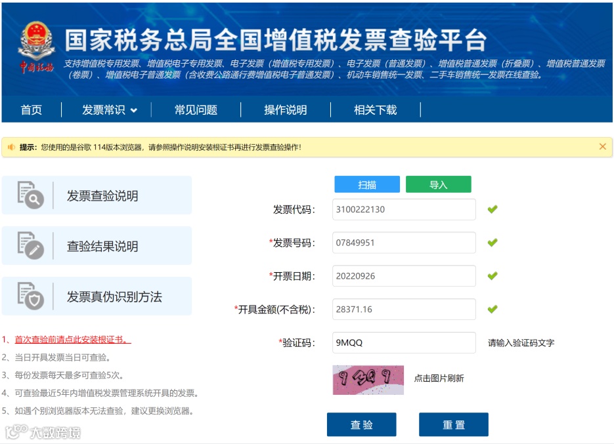Screen dimensions: 614x444
Task: Click the green checkmark beside 发票代码
Action: point(493,209)
